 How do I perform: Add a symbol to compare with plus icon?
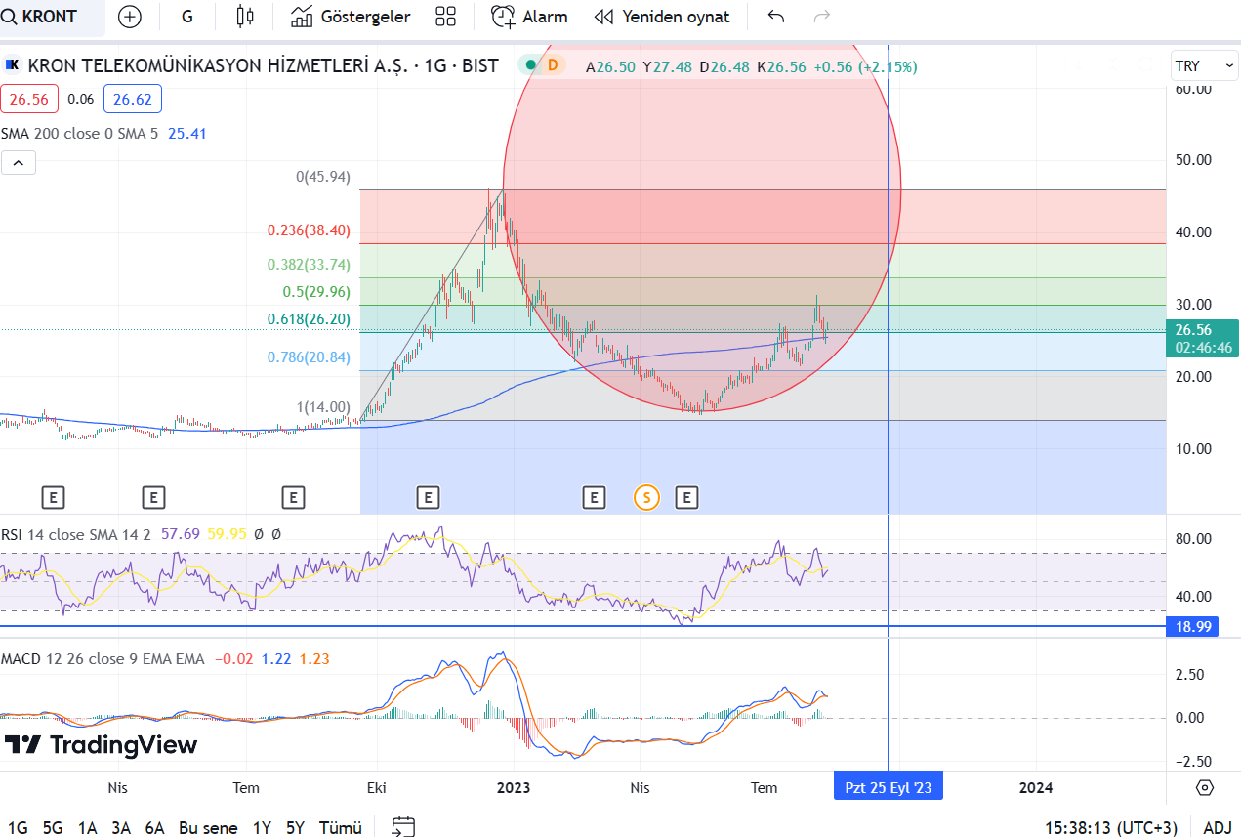pos(129,17)
